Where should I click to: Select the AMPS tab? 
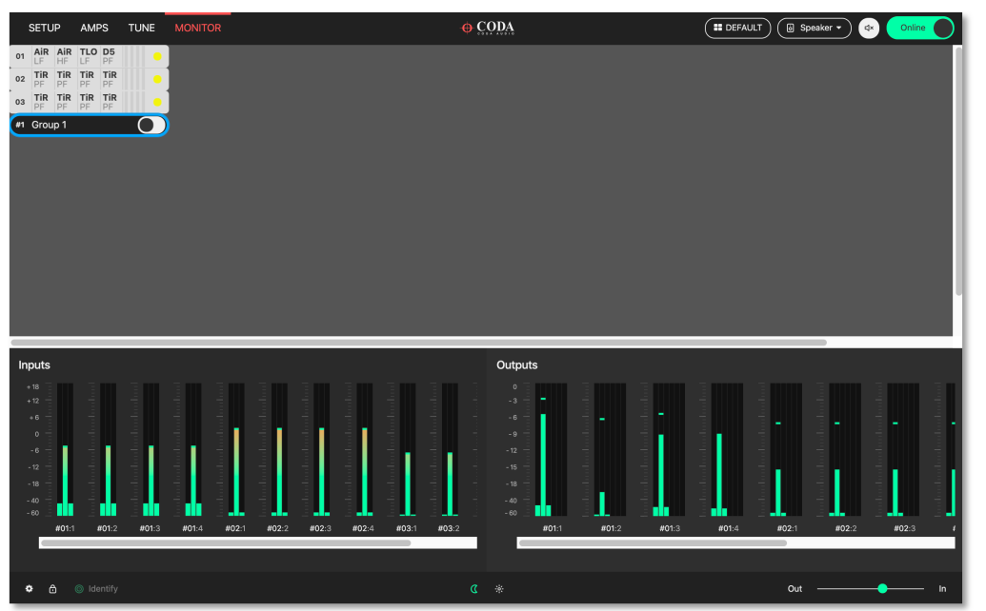click(x=95, y=28)
